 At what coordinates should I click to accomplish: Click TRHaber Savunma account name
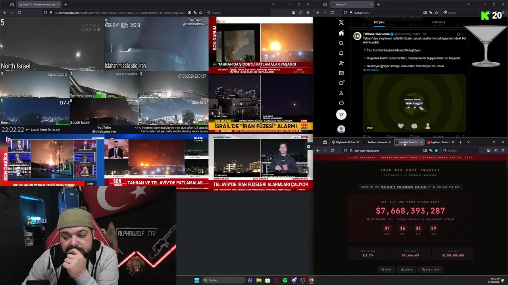point(376,34)
